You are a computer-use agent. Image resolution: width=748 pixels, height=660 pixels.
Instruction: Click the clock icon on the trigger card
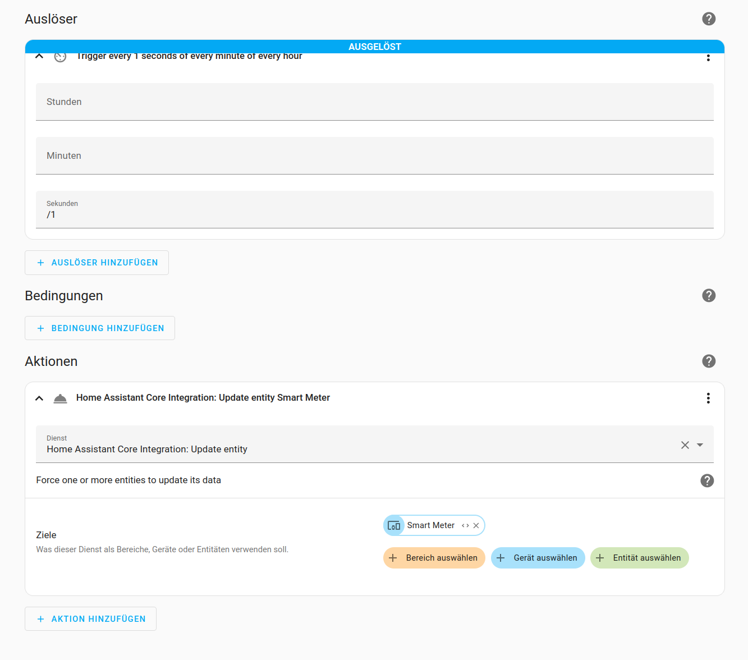coord(60,56)
